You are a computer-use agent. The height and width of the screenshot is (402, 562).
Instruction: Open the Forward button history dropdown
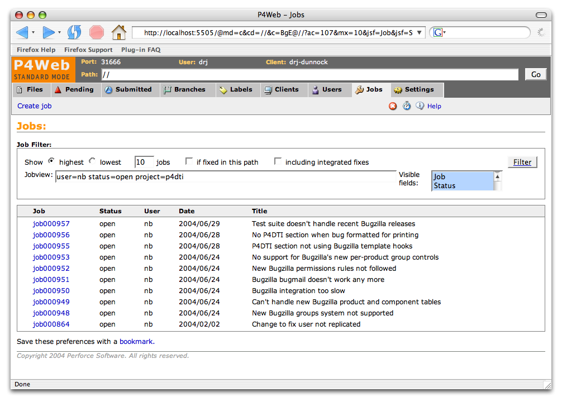click(x=60, y=33)
